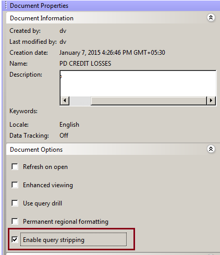The width and height of the screenshot is (220, 255).
Task: Click the Document Options header text
Action: pyautogui.click(x=36, y=150)
